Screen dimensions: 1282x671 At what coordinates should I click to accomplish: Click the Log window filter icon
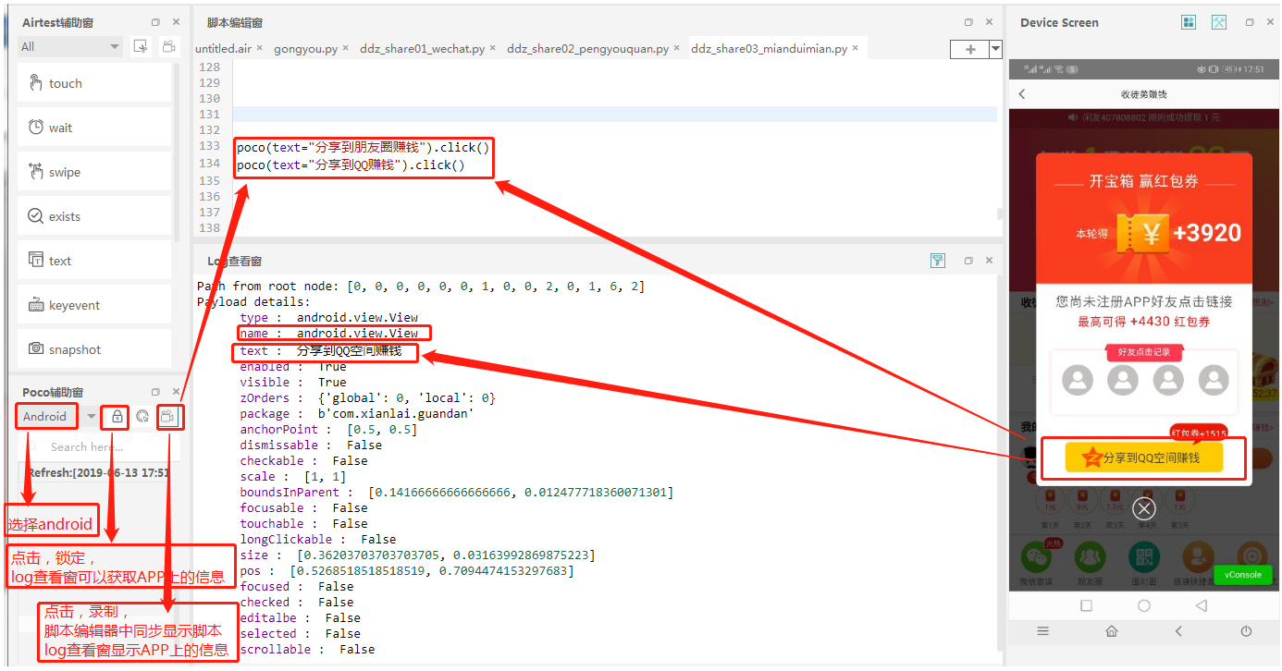click(938, 262)
